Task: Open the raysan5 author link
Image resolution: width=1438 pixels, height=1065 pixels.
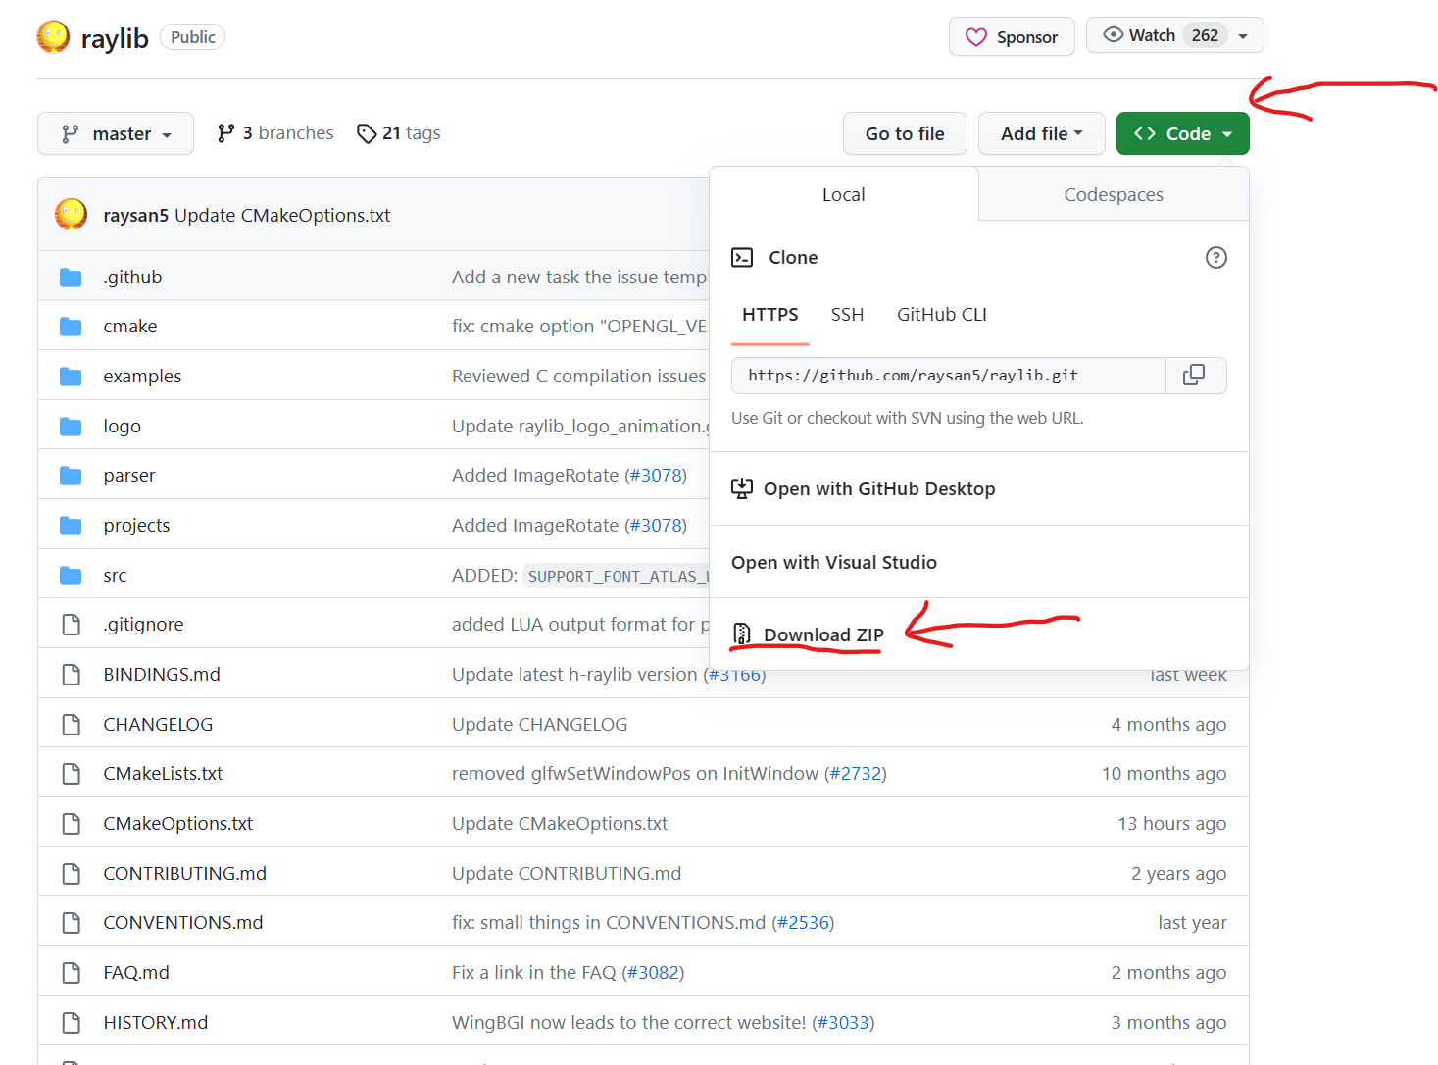Action: (x=136, y=215)
